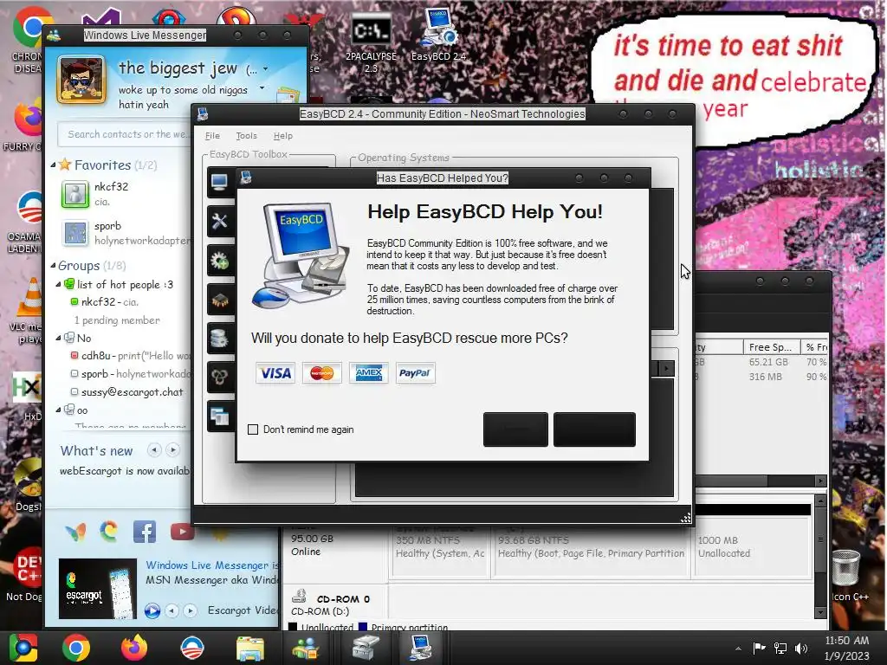Screen dimensions: 887x665
Task: Click the PayPal donation icon
Action: [x=415, y=373]
